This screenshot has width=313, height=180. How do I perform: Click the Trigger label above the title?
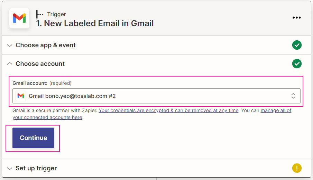click(56, 14)
